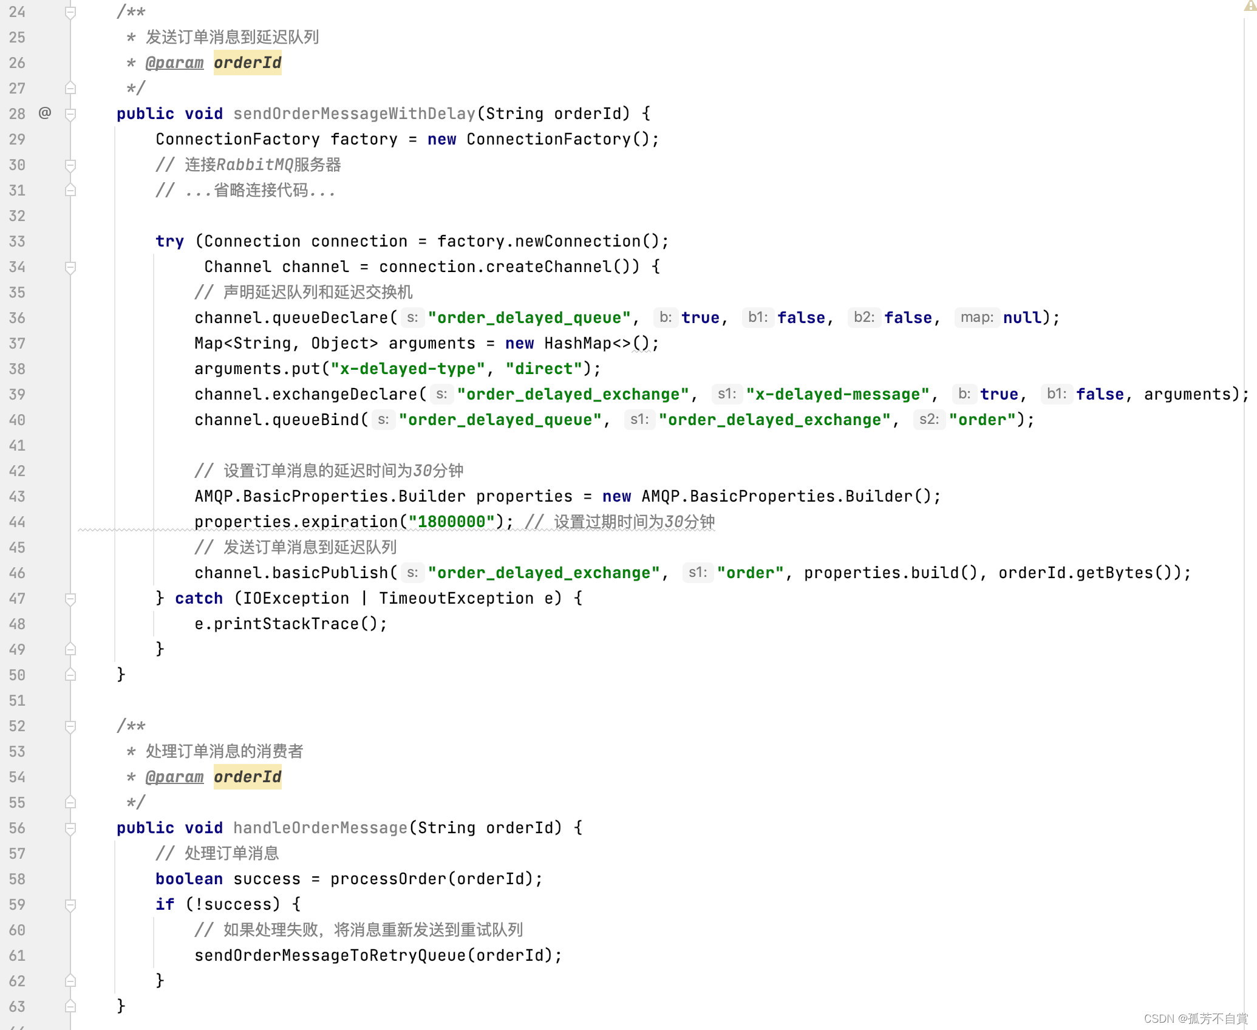Collapse the Javadoc comment starting line 24

click(70, 12)
